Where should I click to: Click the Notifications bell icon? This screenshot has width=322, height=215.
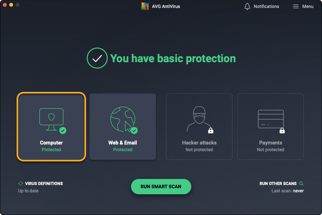[247, 6]
